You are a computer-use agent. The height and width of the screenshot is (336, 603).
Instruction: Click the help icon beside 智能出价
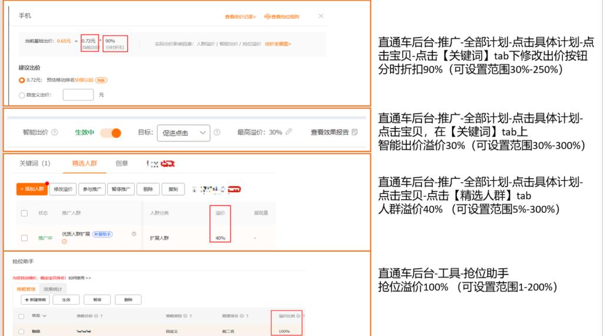pos(55,132)
